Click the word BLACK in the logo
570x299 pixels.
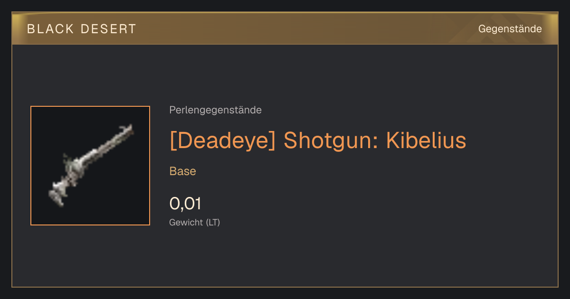tap(51, 29)
